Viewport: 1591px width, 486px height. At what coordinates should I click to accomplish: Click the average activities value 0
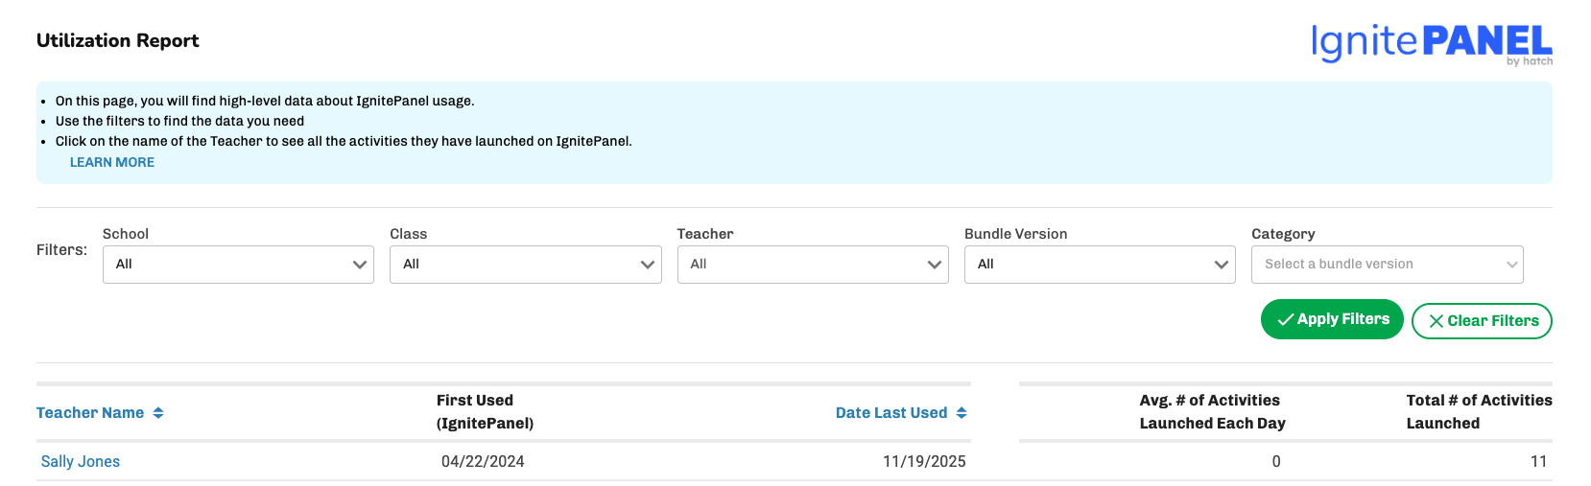pos(1276,461)
